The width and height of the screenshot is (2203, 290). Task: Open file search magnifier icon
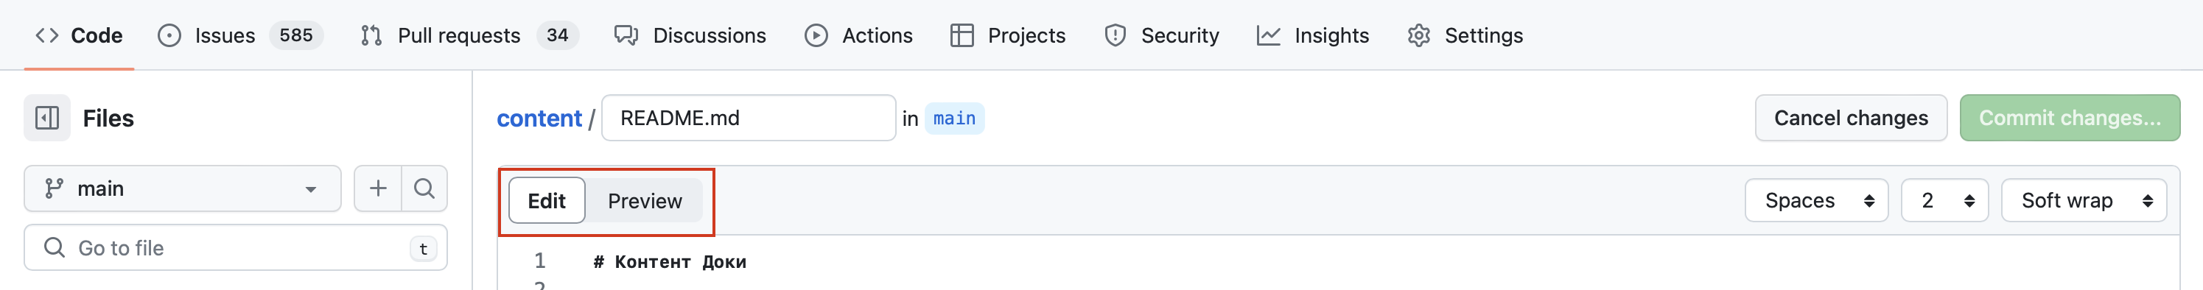(424, 188)
